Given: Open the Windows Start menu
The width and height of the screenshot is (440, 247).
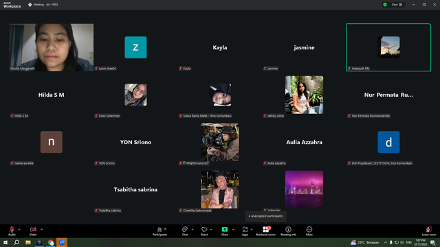Looking at the screenshot, I should click(5, 242).
